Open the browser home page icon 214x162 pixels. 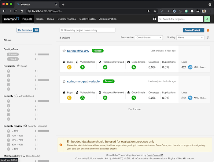pyautogui.click(x=22, y=11)
